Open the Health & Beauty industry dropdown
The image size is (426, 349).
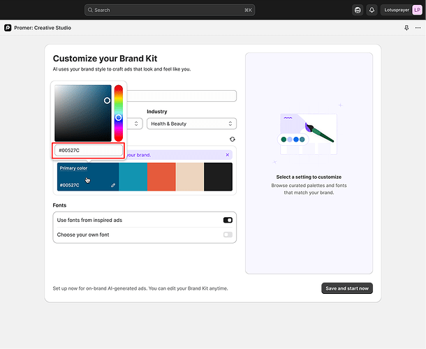tap(191, 124)
